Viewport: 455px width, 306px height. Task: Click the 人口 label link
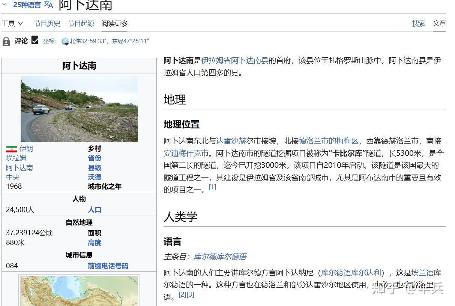click(x=95, y=210)
